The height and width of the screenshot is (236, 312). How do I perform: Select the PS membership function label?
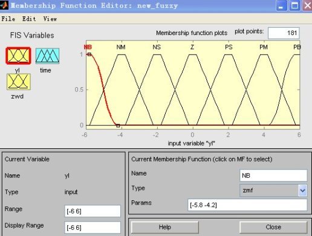click(x=229, y=47)
